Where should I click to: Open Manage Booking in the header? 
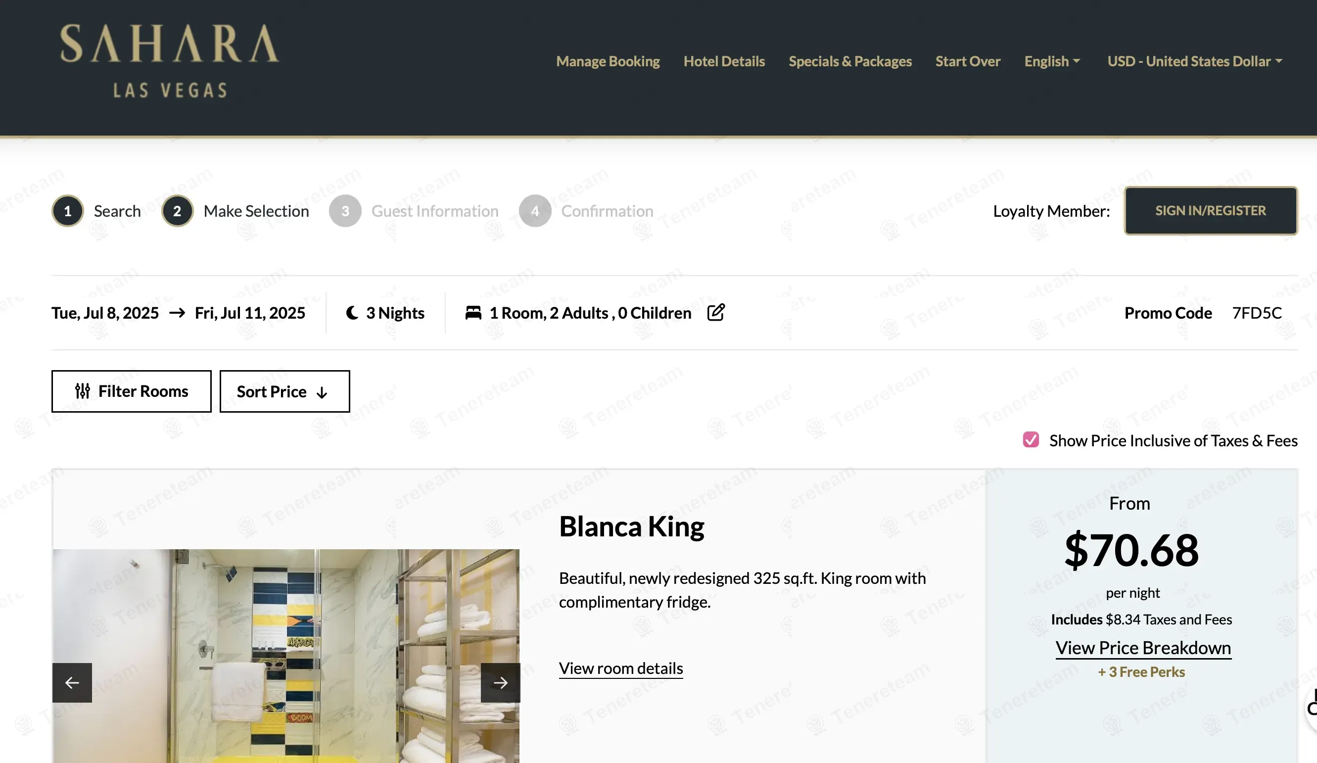[x=608, y=62]
